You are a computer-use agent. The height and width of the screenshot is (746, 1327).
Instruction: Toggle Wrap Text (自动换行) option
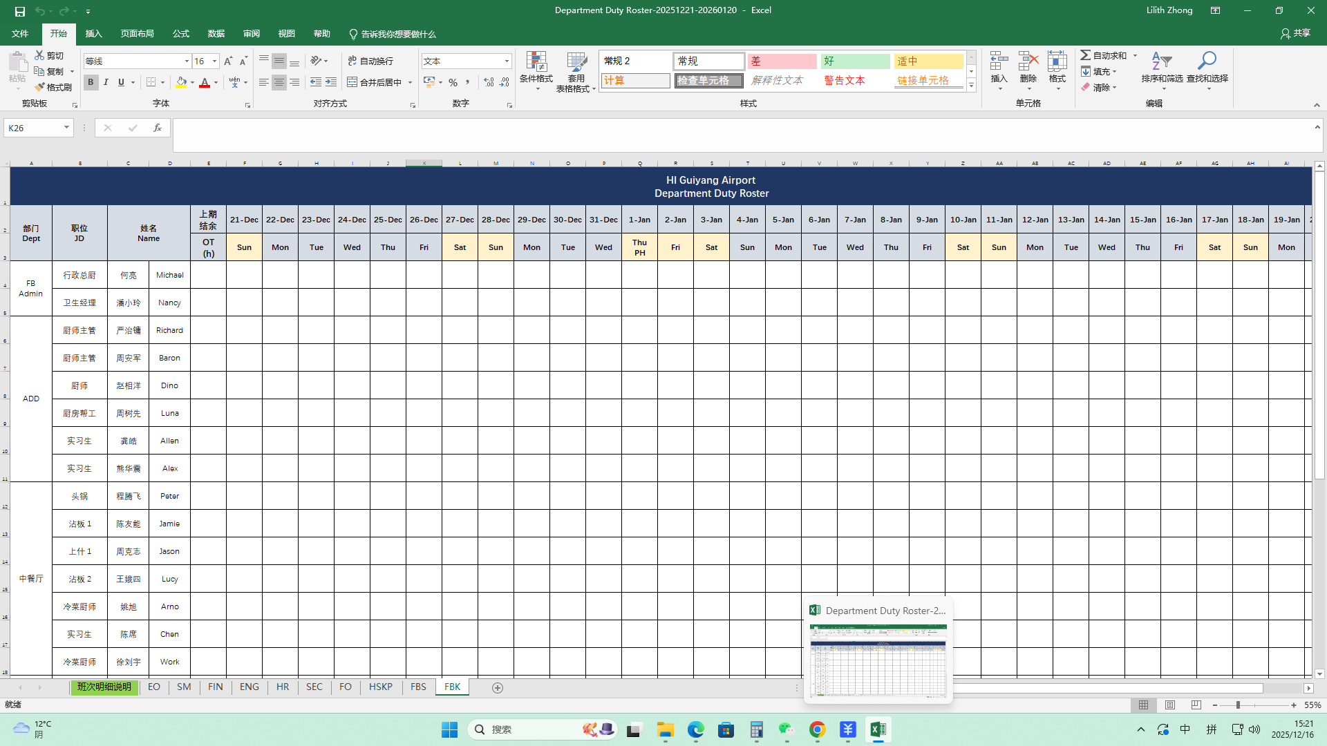tap(370, 61)
